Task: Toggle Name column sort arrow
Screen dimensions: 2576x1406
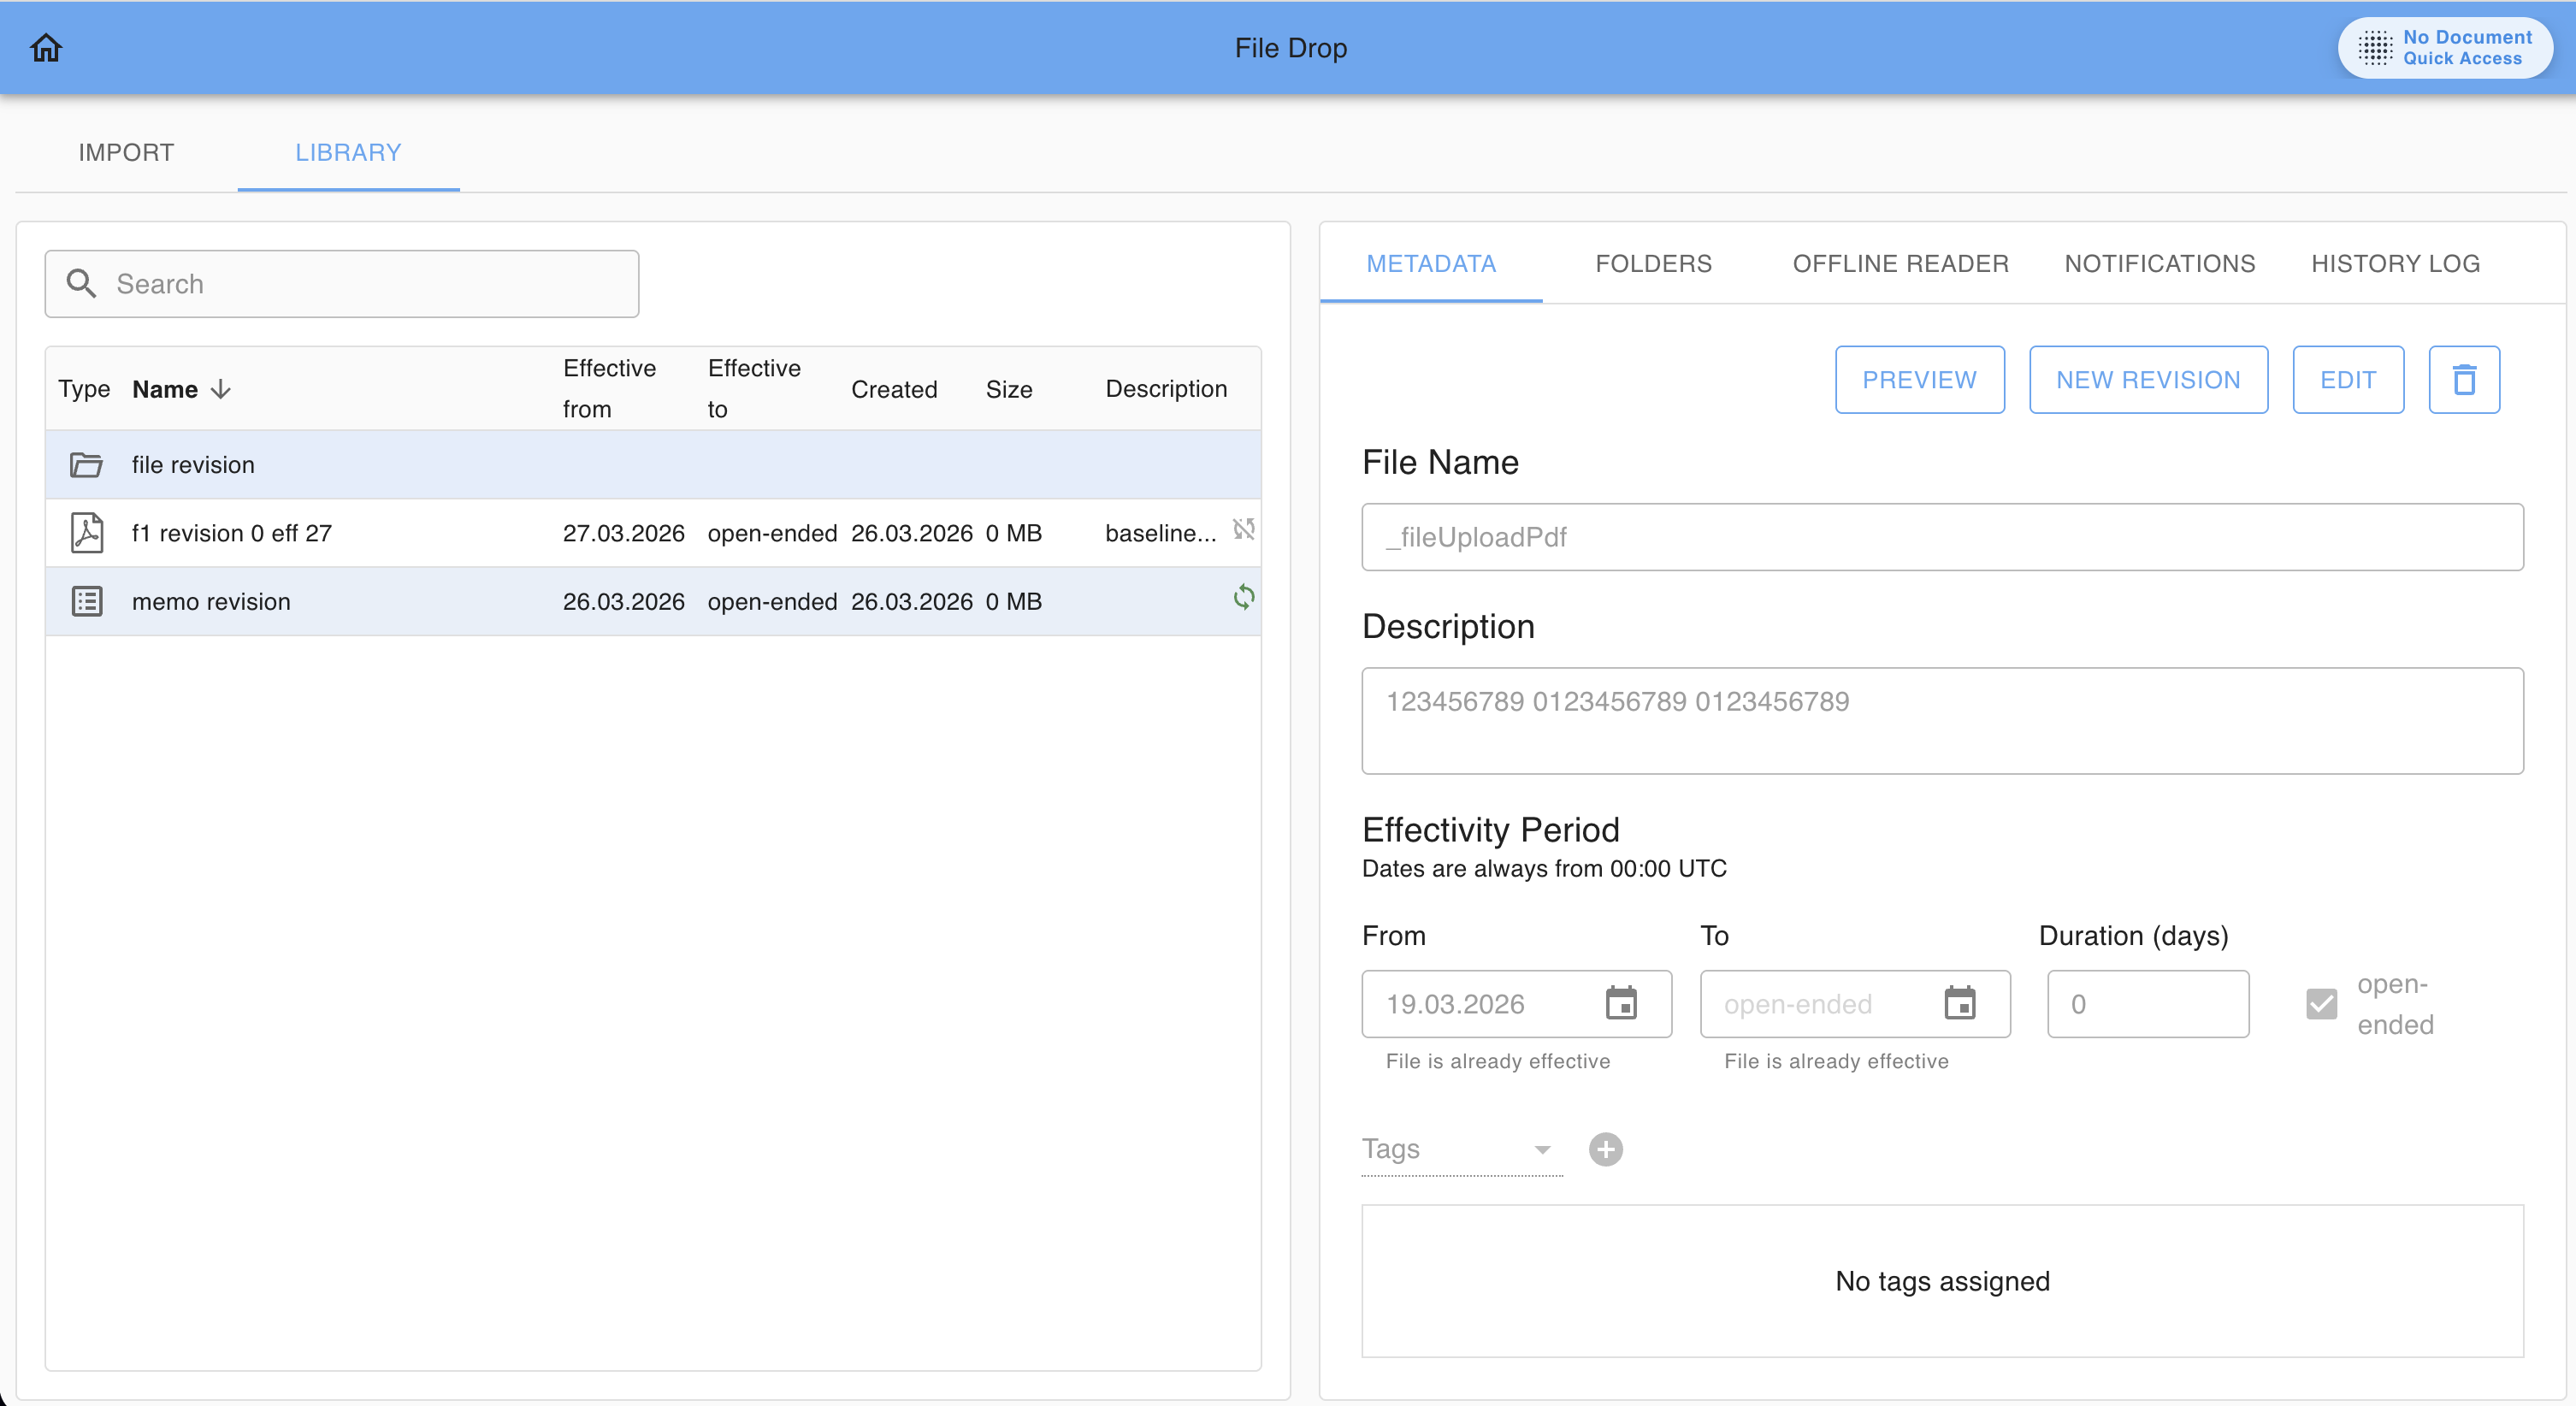Action: tap(221, 389)
